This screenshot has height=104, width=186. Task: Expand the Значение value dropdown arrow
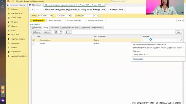click(x=178, y=40)
